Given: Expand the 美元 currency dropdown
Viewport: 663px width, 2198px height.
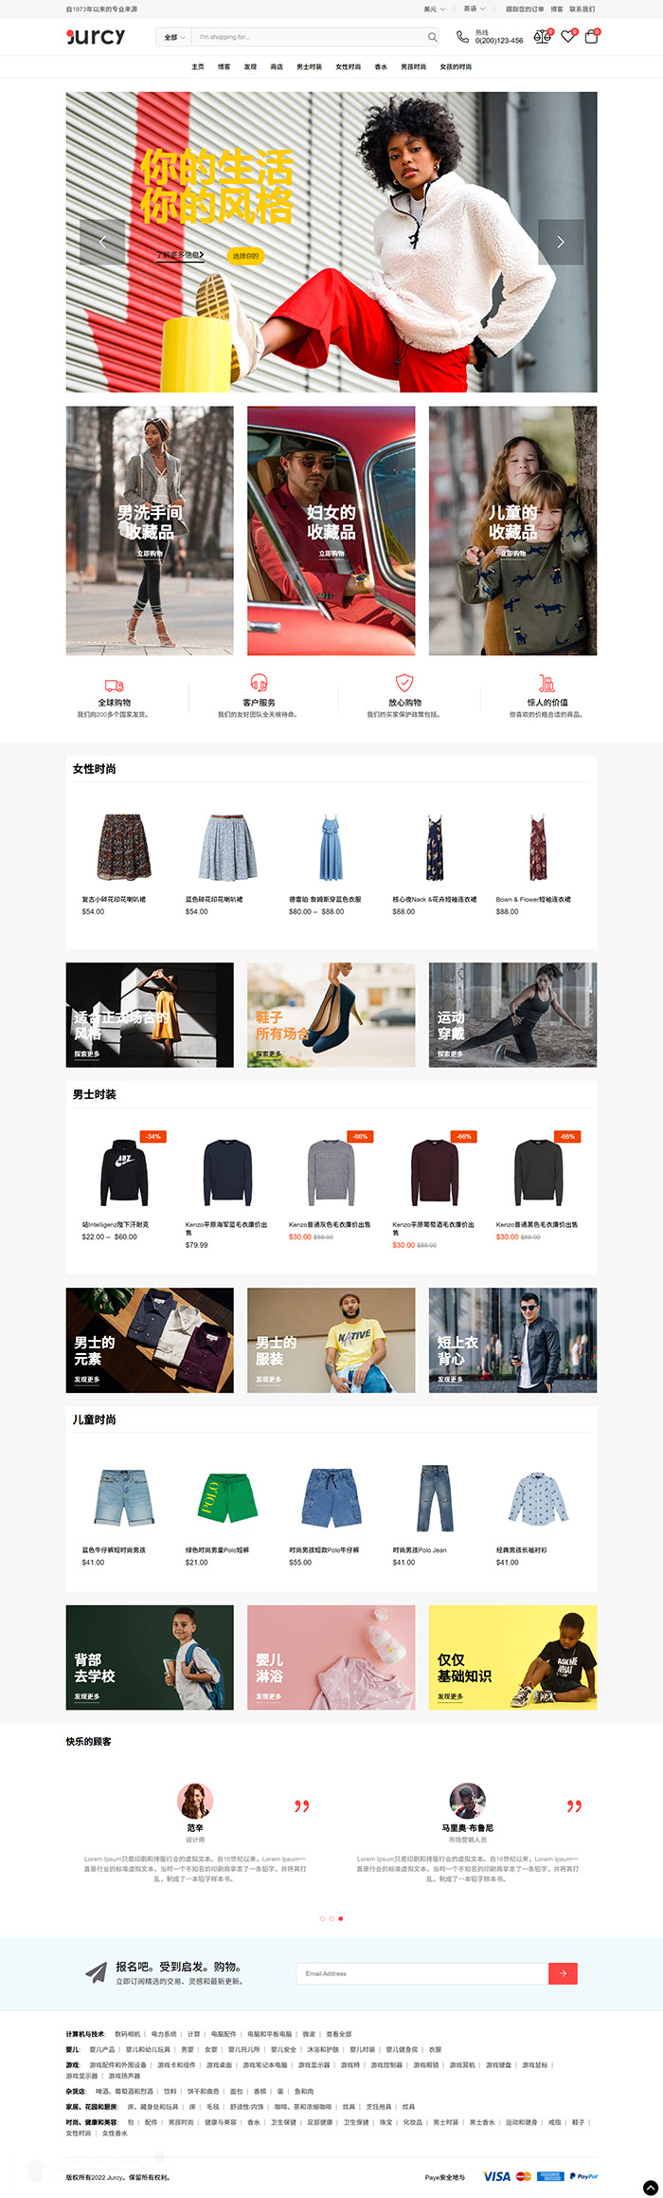Looking at the screenshot, I should tap(434, 9).
